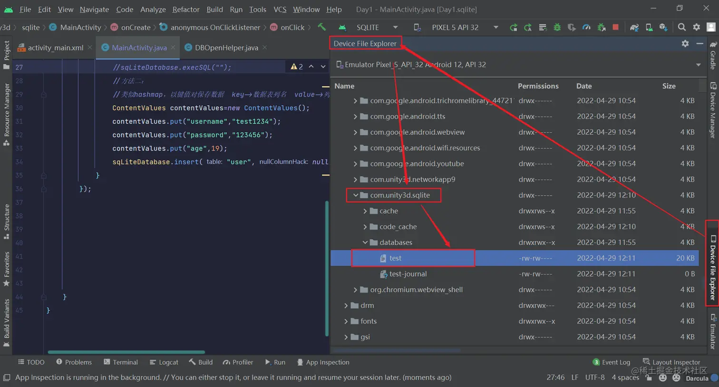Click the editor vertical scrollbar
The width and height of the screenshot is (719, 387).
click(327, 268)
